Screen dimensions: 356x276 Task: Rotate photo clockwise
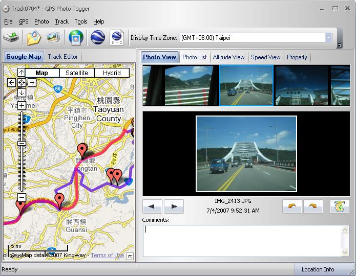313,206
